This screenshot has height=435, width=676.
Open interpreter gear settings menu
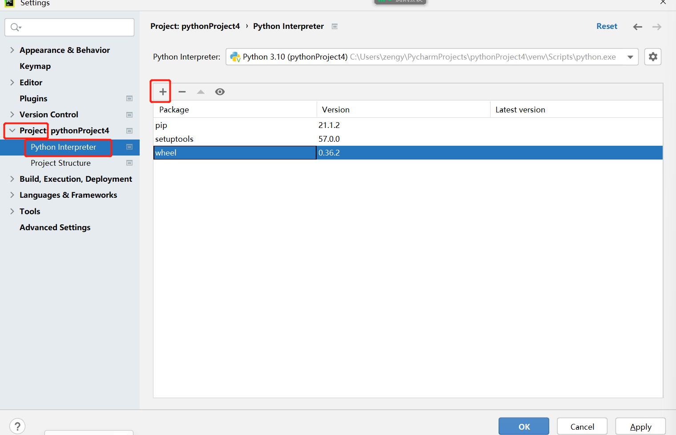click(x=653, y=57)
